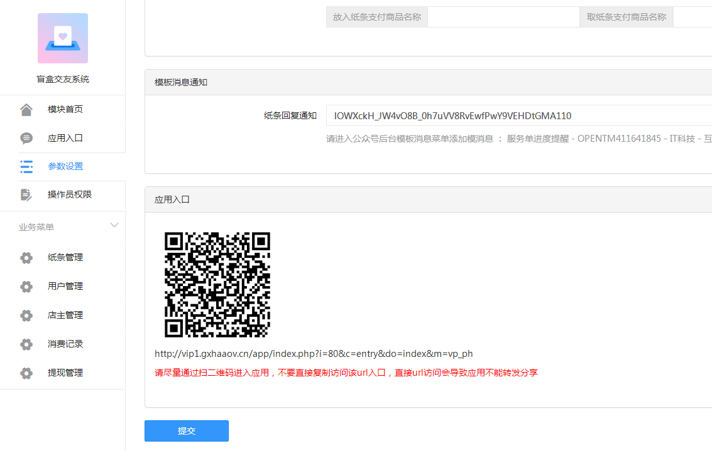This screenshot has height=451, width=712.
Task: Click the 纸条回复通知 field label
Action: tap(290, 115)
